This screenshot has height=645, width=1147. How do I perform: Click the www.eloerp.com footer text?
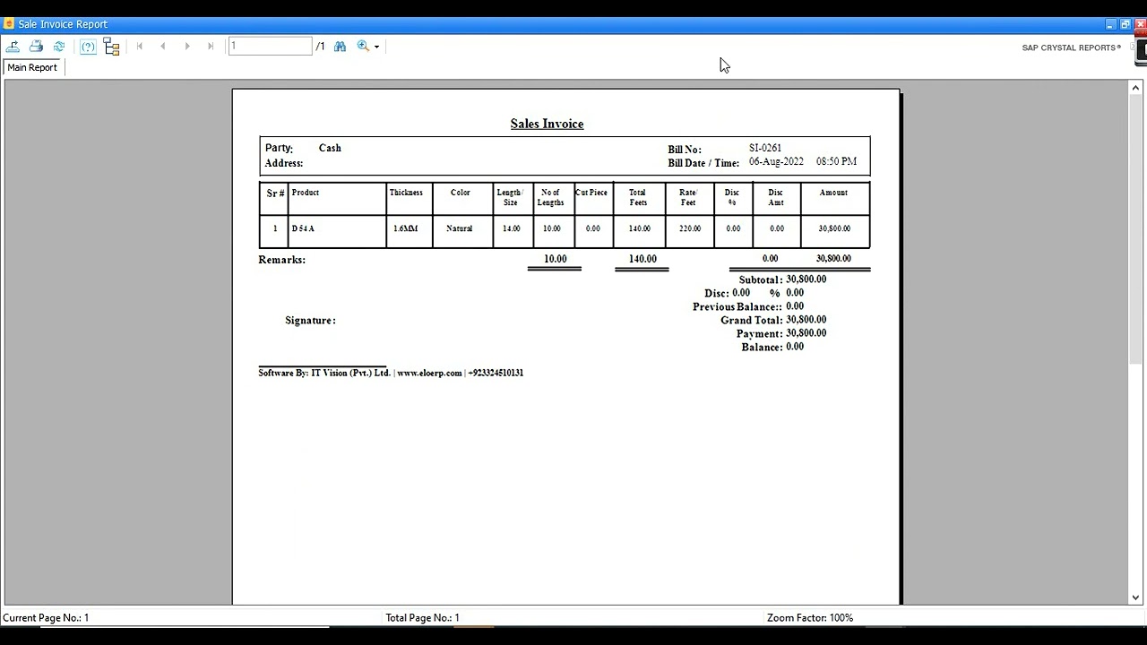(429, 373)
